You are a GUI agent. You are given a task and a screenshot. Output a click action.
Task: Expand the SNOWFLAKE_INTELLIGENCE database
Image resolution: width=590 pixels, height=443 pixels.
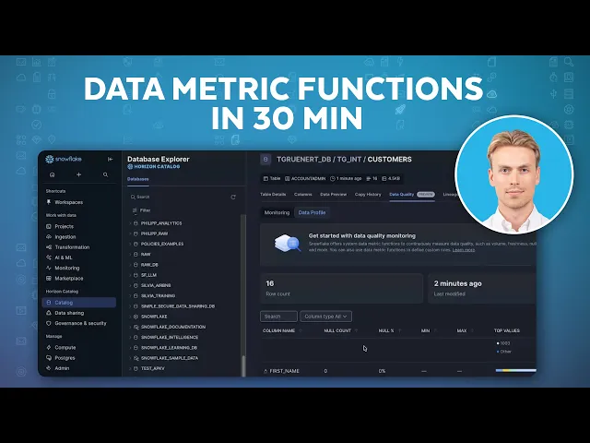point(130,338)
